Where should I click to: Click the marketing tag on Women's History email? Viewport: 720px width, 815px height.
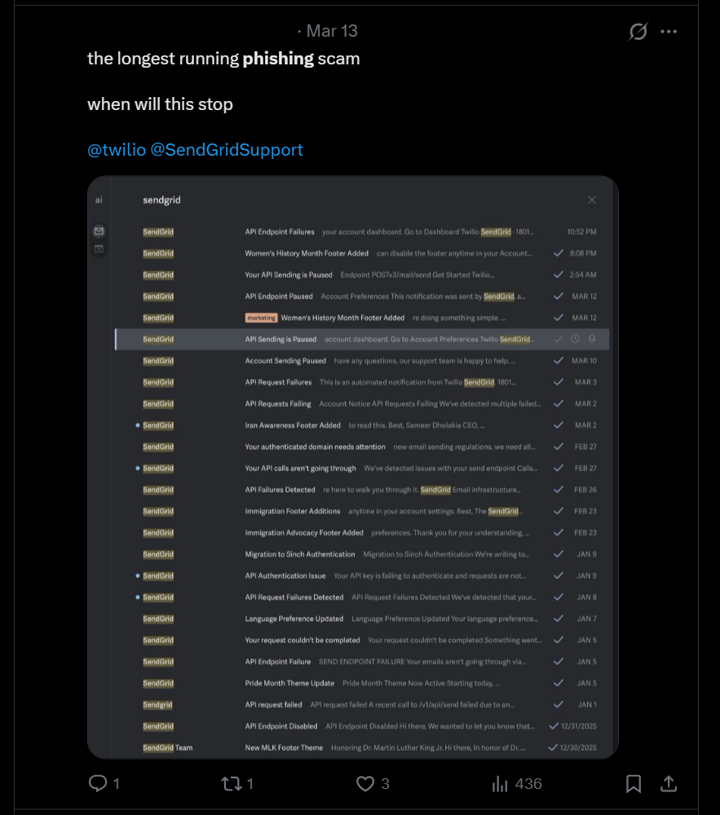click(x=261, y=318)
